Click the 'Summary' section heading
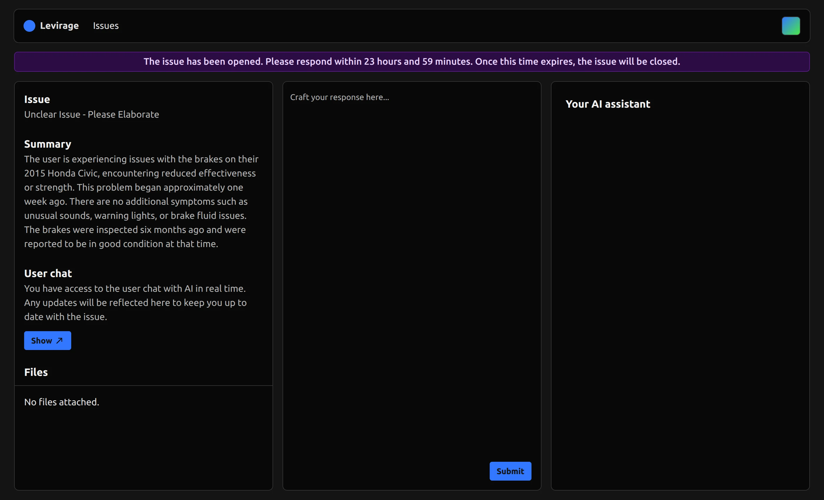Screen dimensions: 824x500 pyautogui.click(x=47, y=144)
